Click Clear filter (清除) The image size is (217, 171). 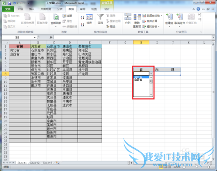coord(111,16)
